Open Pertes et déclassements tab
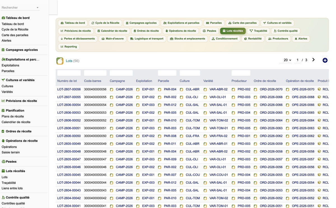The height and width of the screenshot is (208, 336). point(78,39)
